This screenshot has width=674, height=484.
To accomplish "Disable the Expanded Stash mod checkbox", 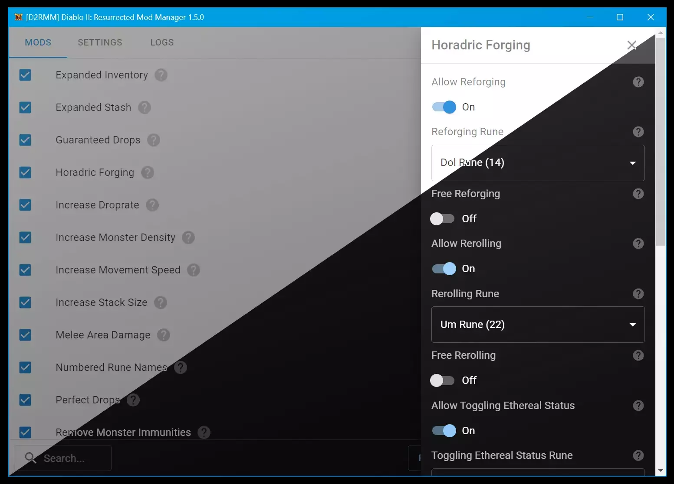I will [x=25, y=107].
